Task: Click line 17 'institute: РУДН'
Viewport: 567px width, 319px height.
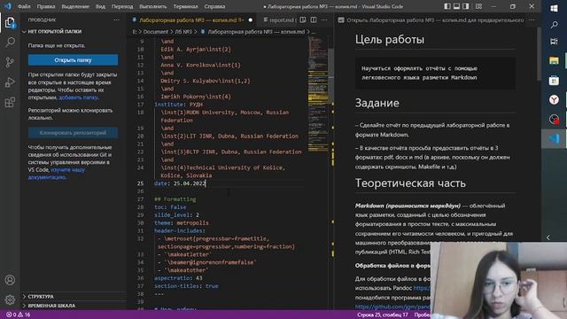Action: (x=179, y=105)
